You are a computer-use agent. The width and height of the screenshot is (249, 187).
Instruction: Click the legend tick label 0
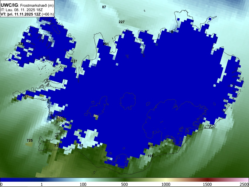click(1, 184)
